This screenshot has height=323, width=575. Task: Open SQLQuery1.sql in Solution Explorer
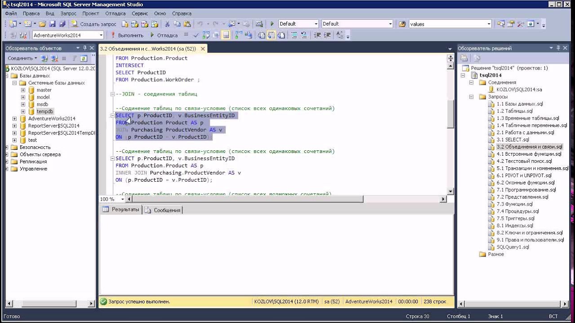pos(513,247)
